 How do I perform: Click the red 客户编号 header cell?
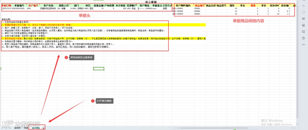pyautogui.click(x=33, y=5)
